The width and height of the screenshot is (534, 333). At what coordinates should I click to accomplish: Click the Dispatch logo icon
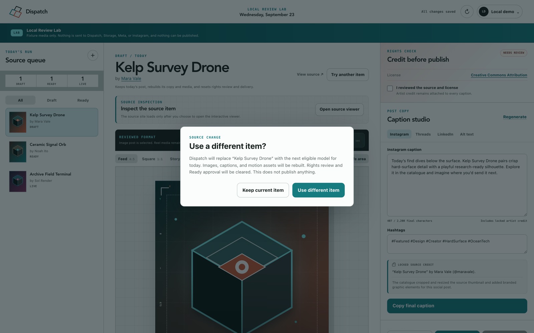click(15, 12)
